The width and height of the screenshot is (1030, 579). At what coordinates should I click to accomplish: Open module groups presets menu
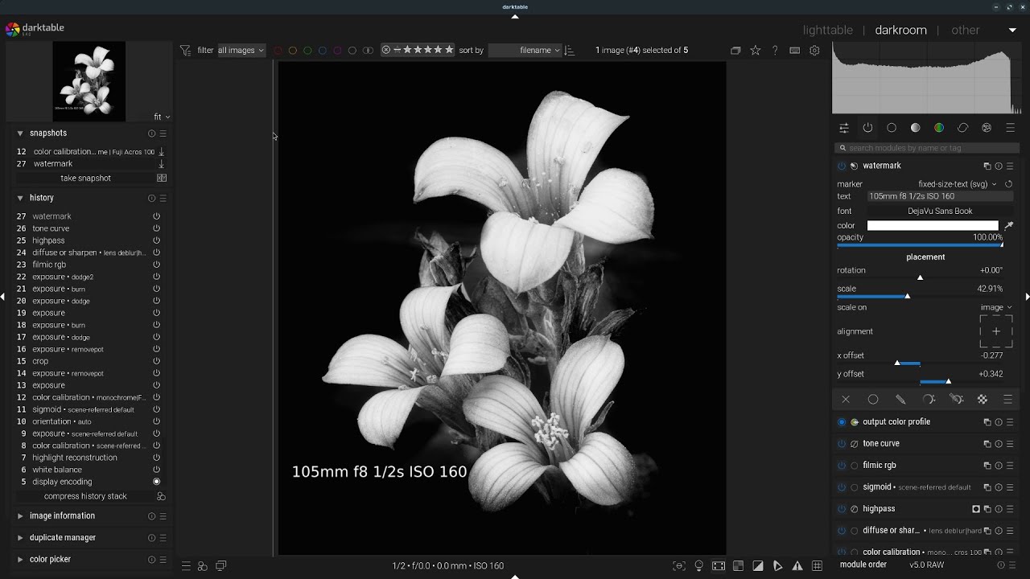pos(1011,128)
